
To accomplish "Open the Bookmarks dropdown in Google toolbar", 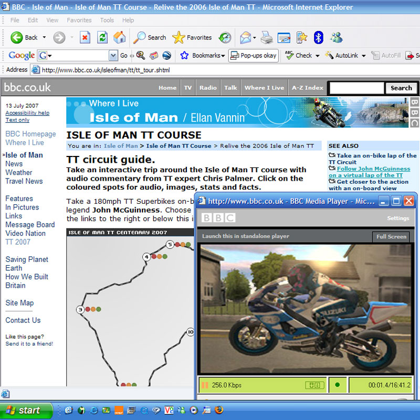I will click(x=203, y=55).
